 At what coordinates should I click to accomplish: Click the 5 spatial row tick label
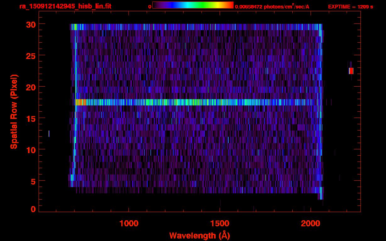tap(33, 181)
